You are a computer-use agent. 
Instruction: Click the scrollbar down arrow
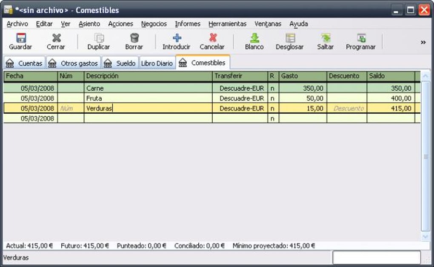pyautogui.click(x=425, y=236)
